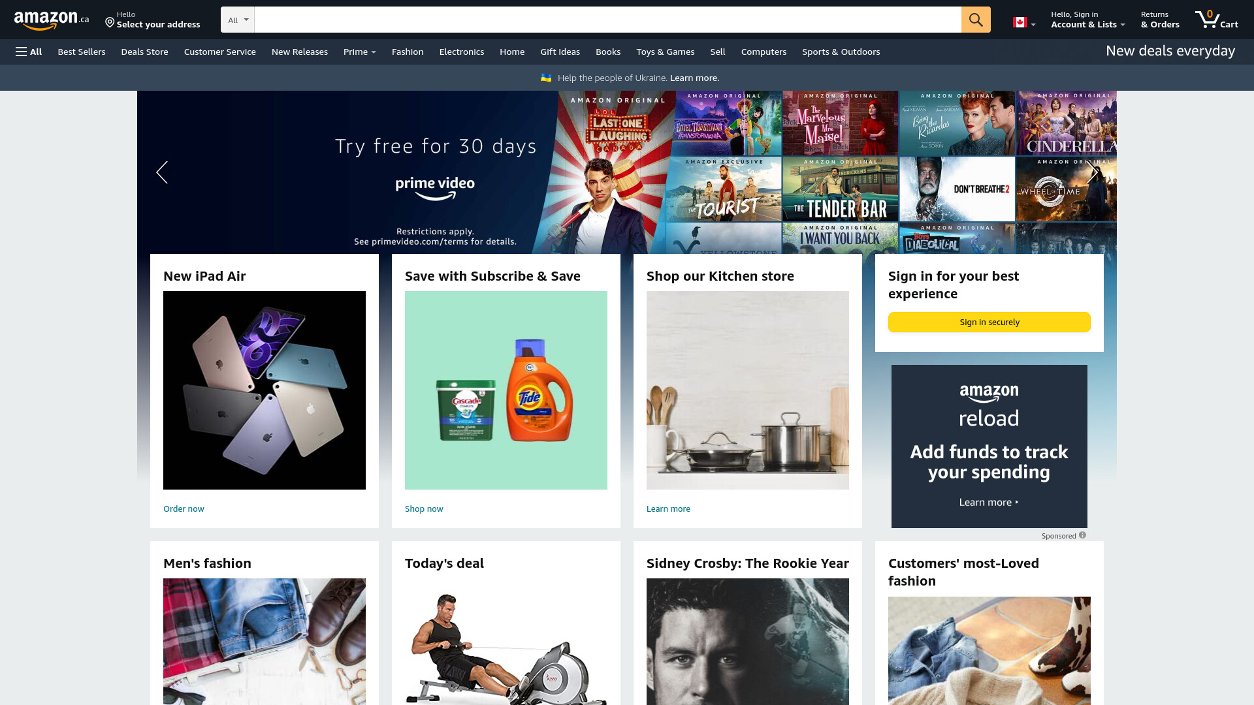Open Books nav item

click(x=608, y=52)
